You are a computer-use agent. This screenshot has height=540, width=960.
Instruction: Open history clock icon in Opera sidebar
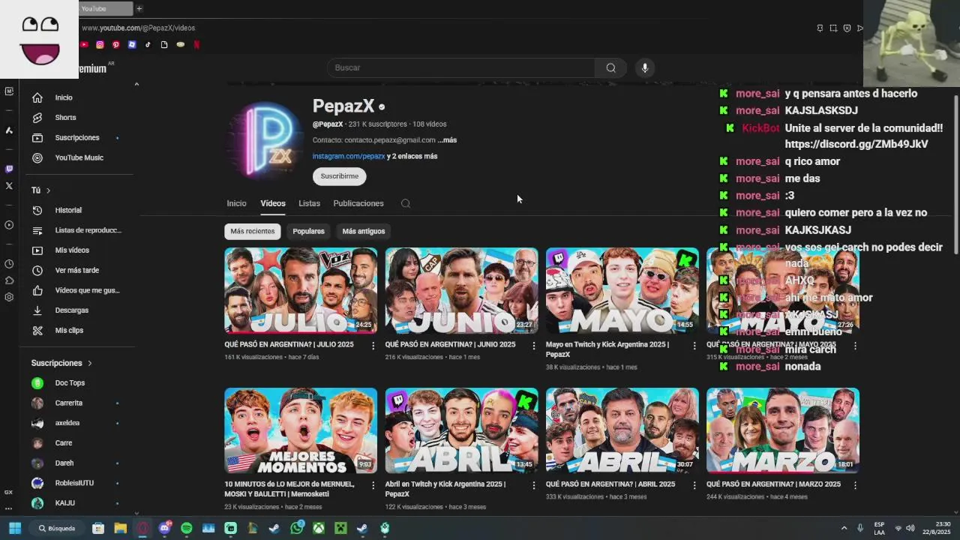point(9,264)
